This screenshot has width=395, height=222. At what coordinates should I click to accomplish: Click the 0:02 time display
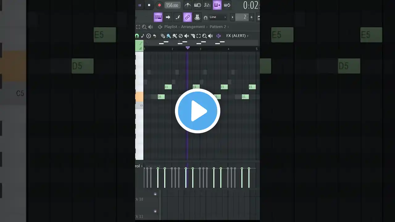pyautogui.click(x=252, y=5)
